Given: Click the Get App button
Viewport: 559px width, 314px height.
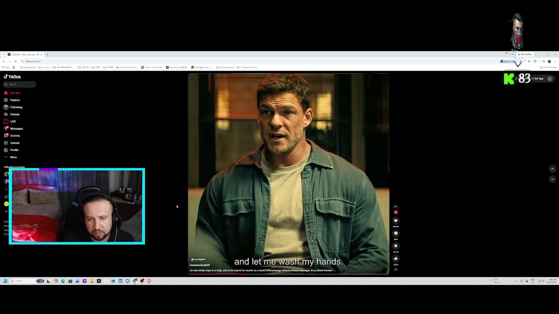Looking at the screenshot, I should coord(538,78).
